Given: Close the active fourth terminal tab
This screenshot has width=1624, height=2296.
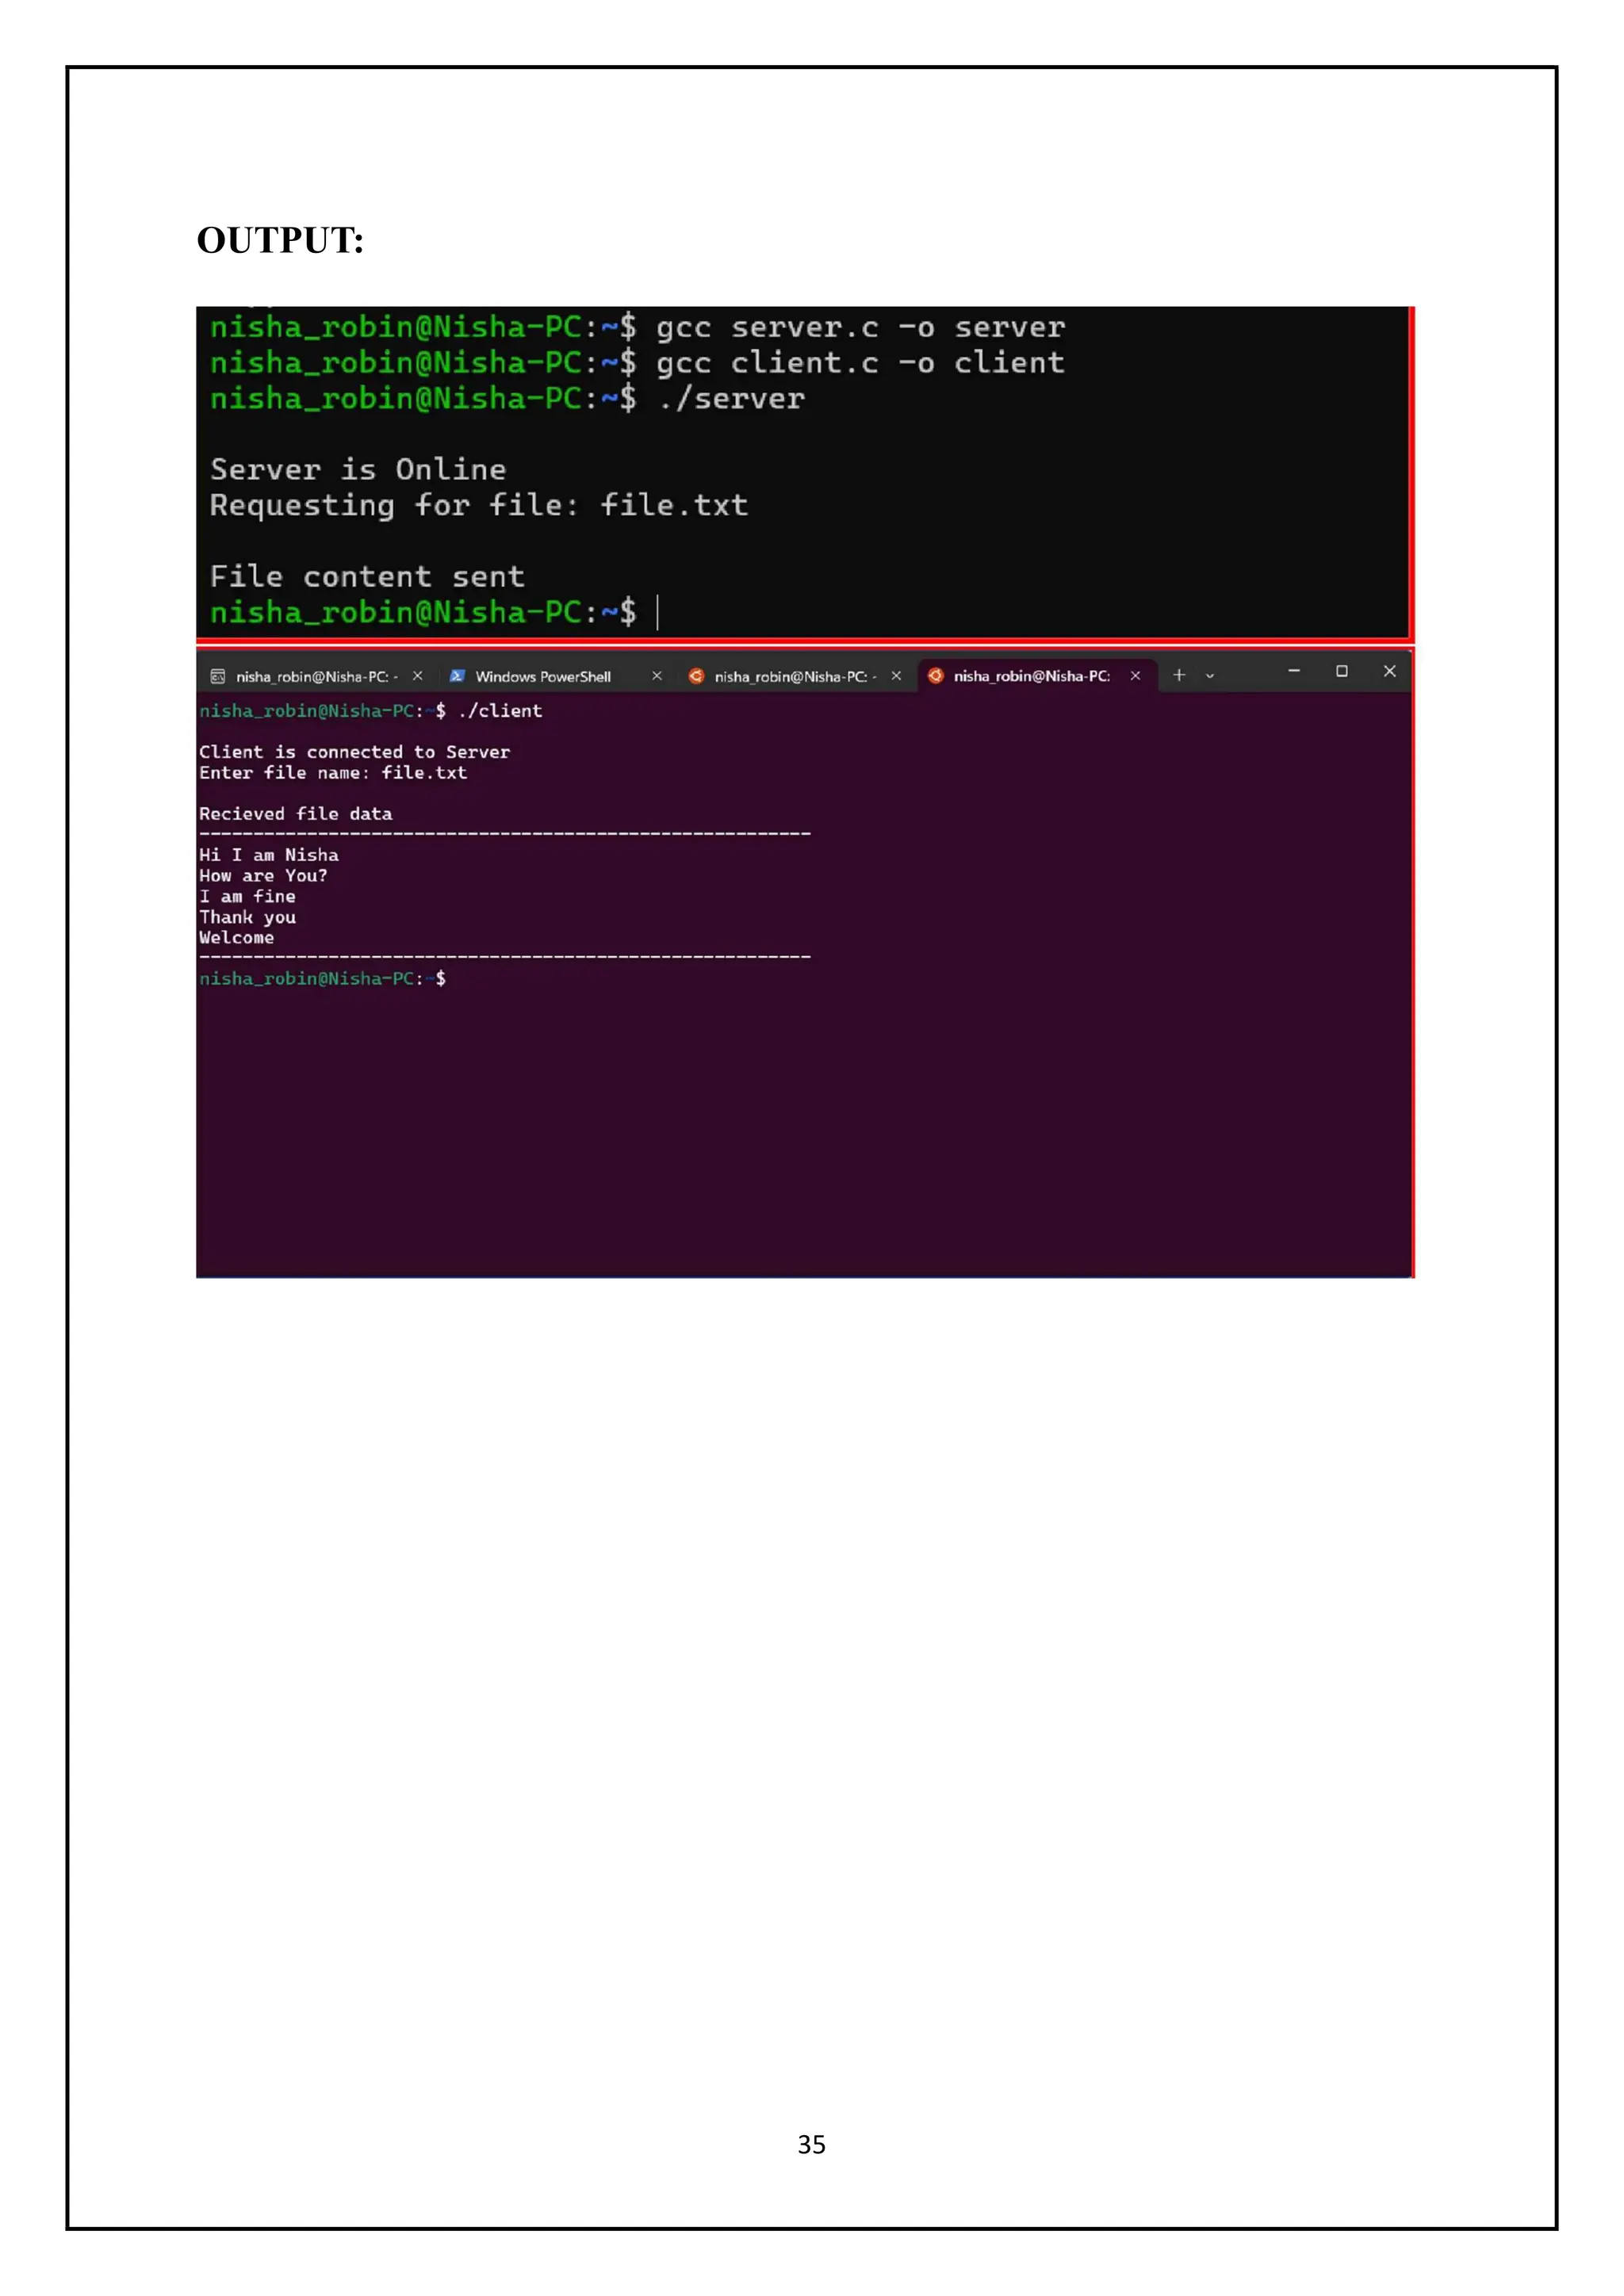Looking at the screenshot, I should pyautogui.click(x=1135, y=676).
